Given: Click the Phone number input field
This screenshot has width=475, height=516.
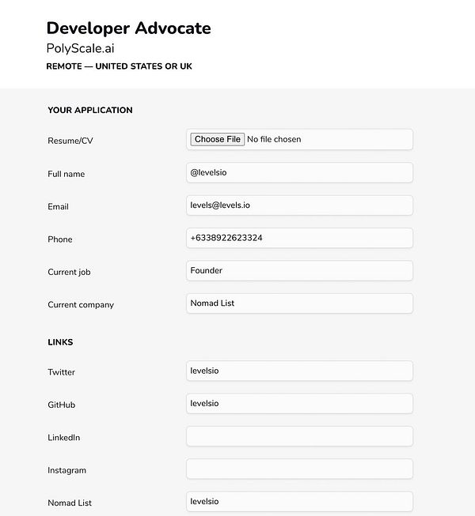Looking at the screenshot, I should (x=299, y=238).
